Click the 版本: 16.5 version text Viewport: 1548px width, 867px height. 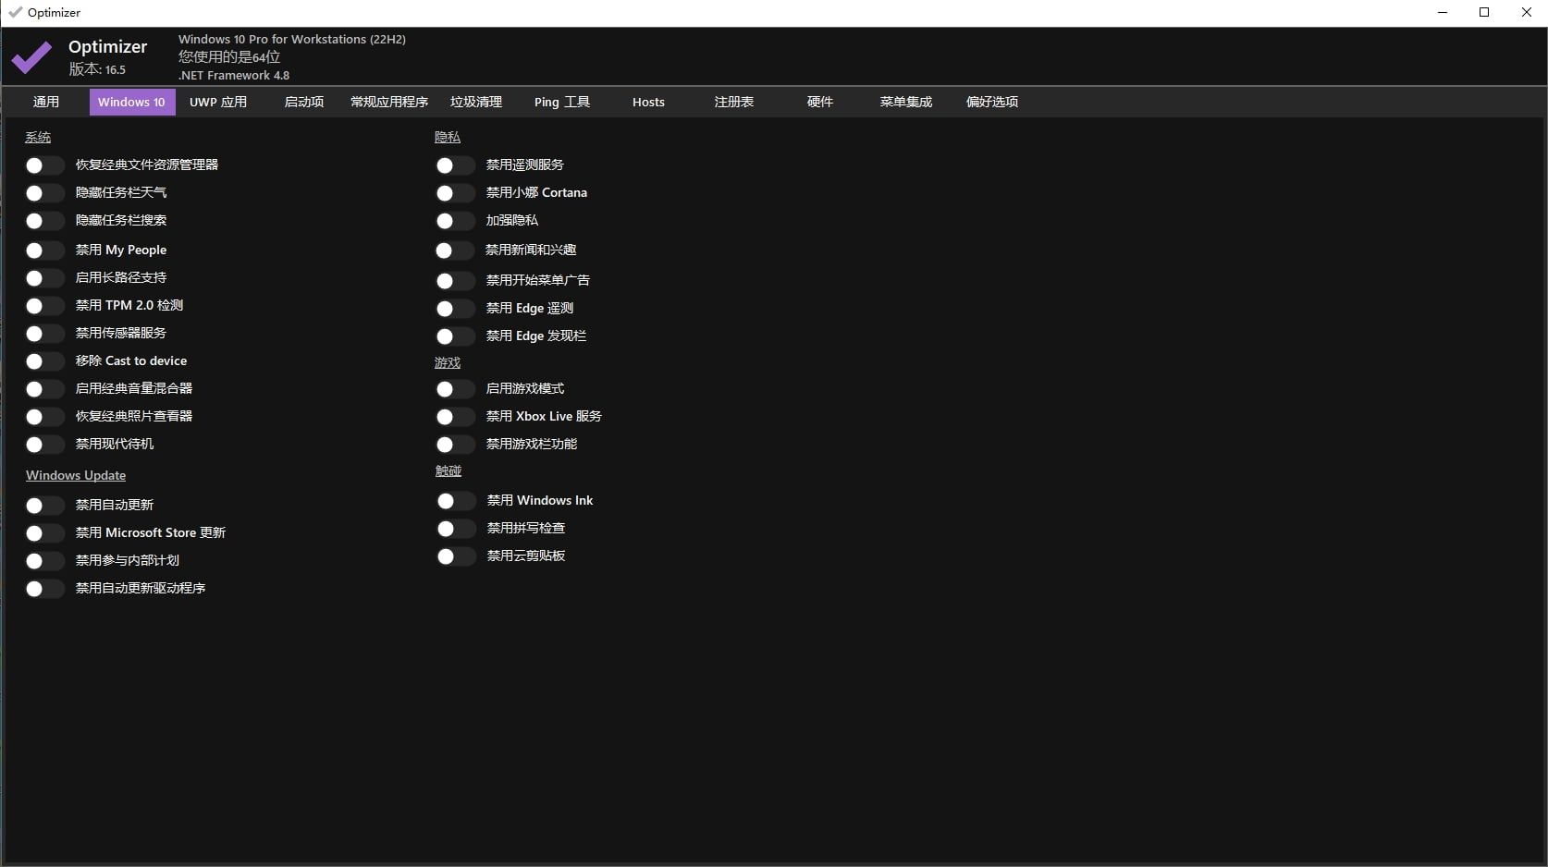(x=97, y=69)
